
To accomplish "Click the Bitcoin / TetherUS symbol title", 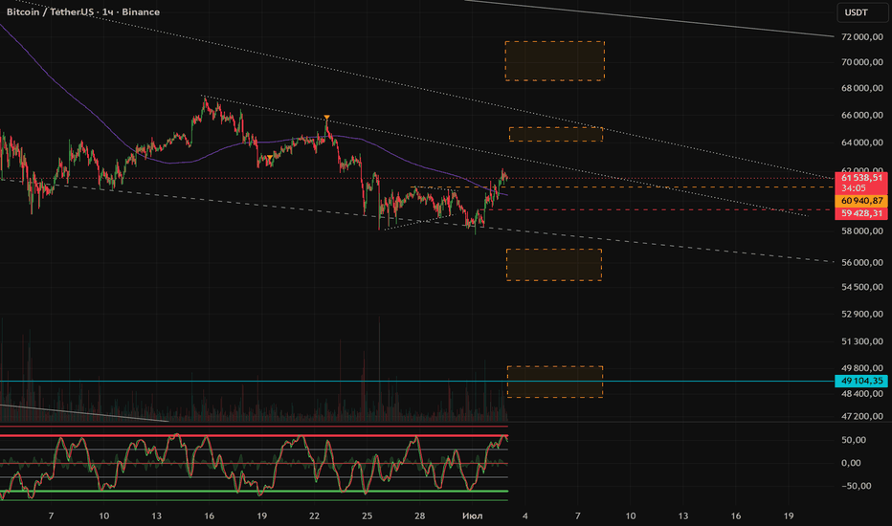I will (50, 11).
